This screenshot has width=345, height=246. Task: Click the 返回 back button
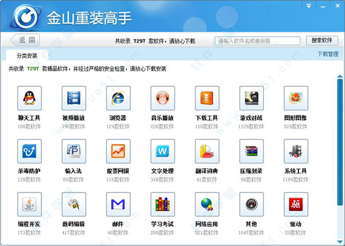[x=25, y=40]
